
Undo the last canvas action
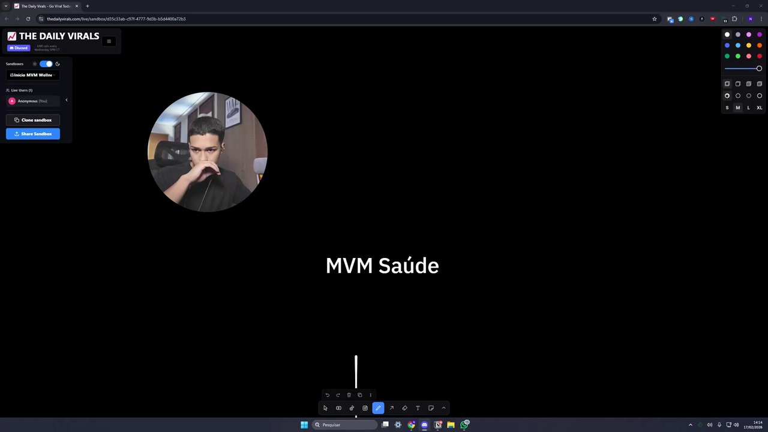click(x=327, y=395)
